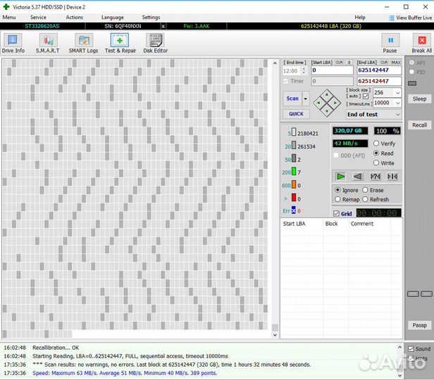Switch to Test & Repair view
This screenshot has height=380, width=434.
click(120, 44)
